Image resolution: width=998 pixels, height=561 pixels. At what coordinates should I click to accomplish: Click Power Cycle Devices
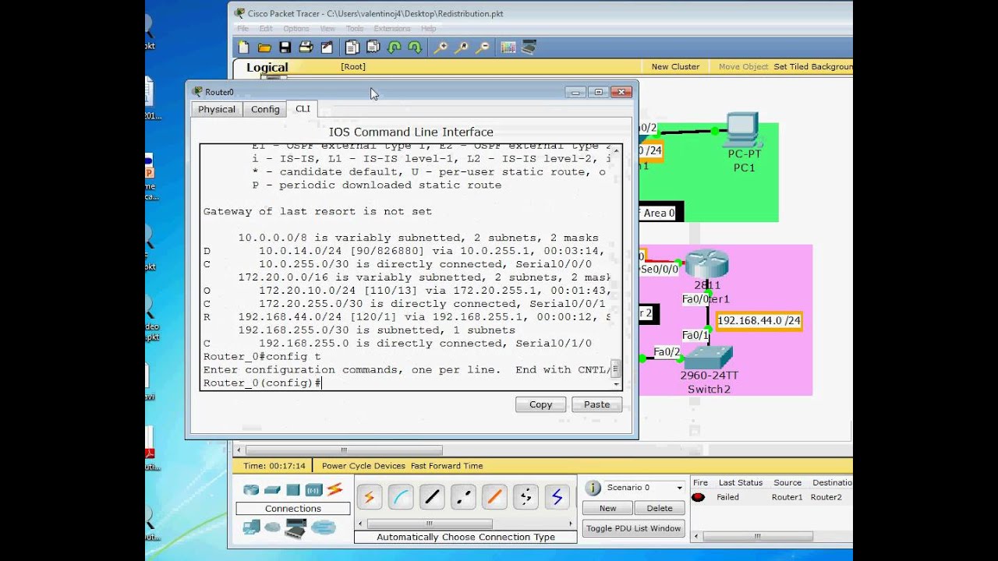pos(363,466)
